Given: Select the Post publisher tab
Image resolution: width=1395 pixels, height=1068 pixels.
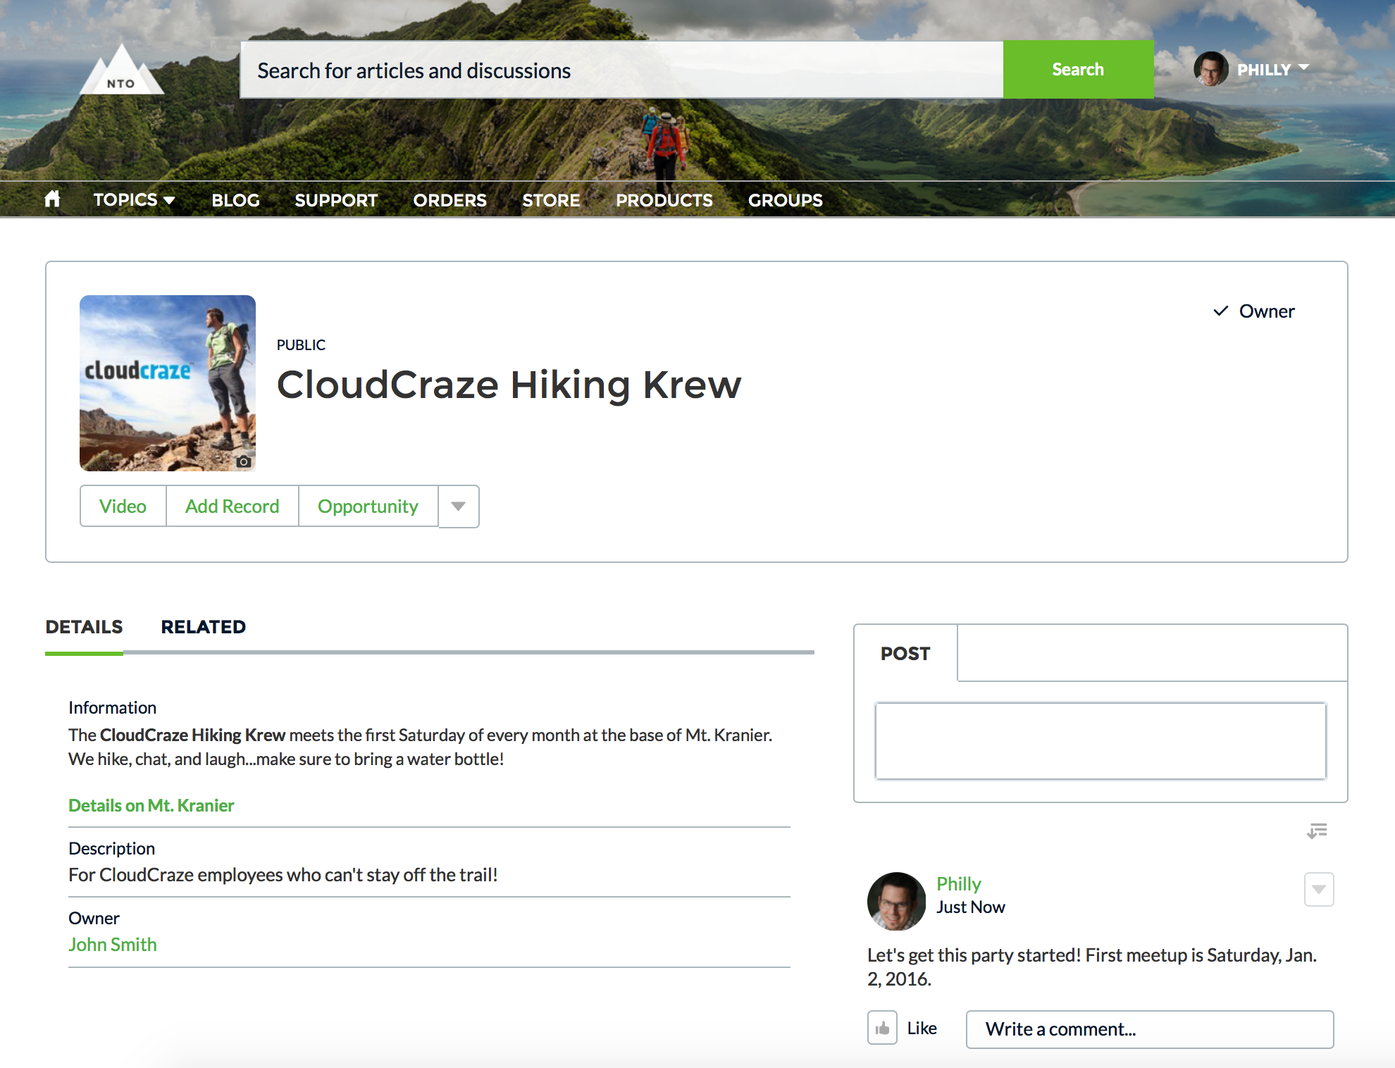Looking at the screenshot, I should point(905,654).
